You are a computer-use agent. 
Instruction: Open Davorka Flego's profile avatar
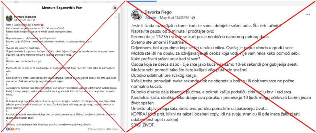(137, 15)
